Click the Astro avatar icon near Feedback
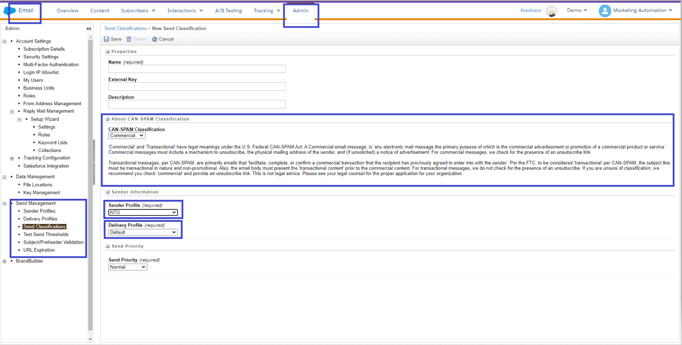Image resolution: width=682 pixels, height=345 pixels. coord(551,11)
